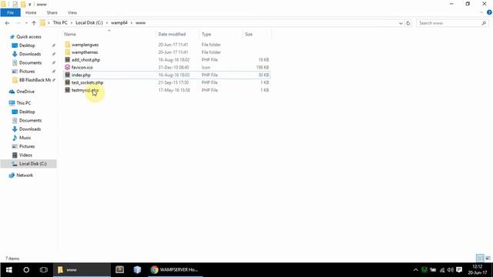This screenshot has height=277, width=493.
Task: Expand the address bar history dropdown
Action: [x=401, y=23]
